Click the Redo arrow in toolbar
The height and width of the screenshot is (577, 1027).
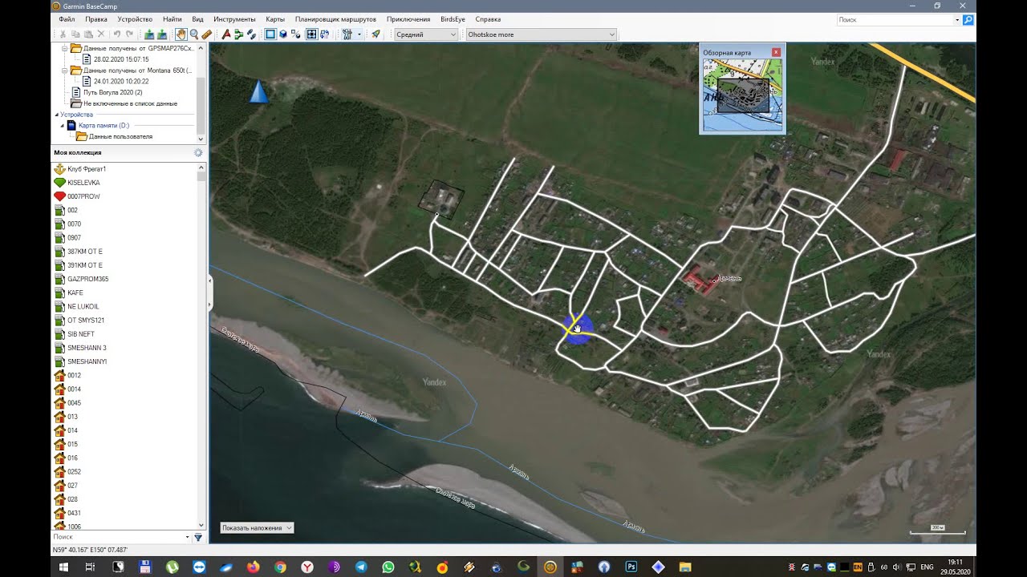[x=129, y=34]
